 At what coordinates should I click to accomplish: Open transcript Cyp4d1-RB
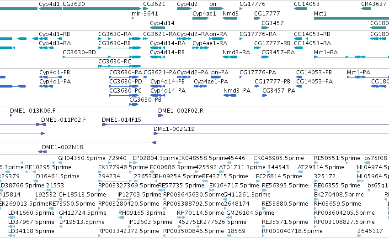click(x=54, y=34)
